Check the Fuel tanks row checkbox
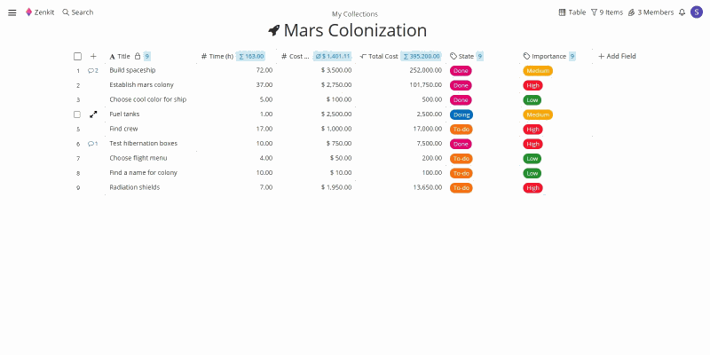 click(78, 114)
